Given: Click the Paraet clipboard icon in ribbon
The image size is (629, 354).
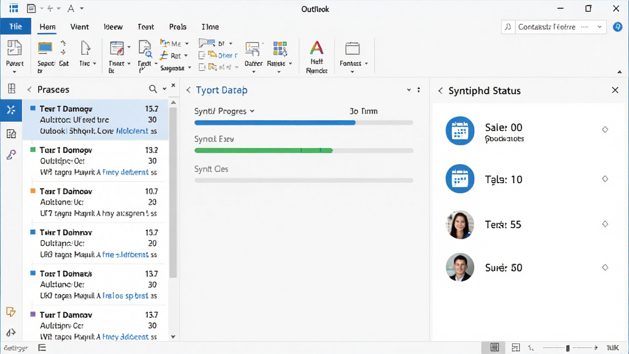Looking at the screenshot, I should point(15,48).
